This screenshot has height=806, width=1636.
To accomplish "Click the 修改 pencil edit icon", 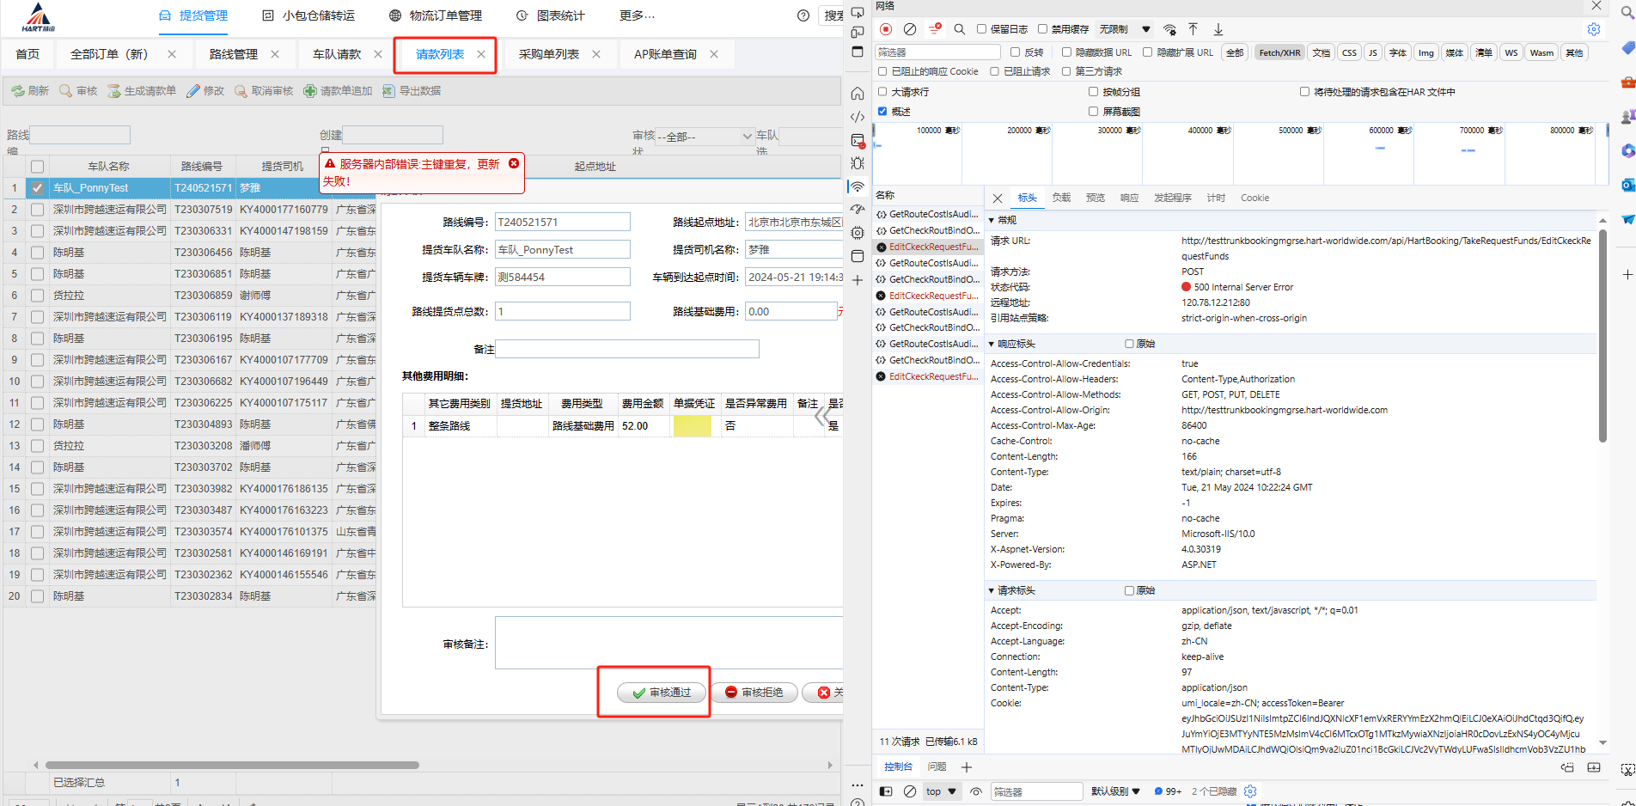I will 193,91.
